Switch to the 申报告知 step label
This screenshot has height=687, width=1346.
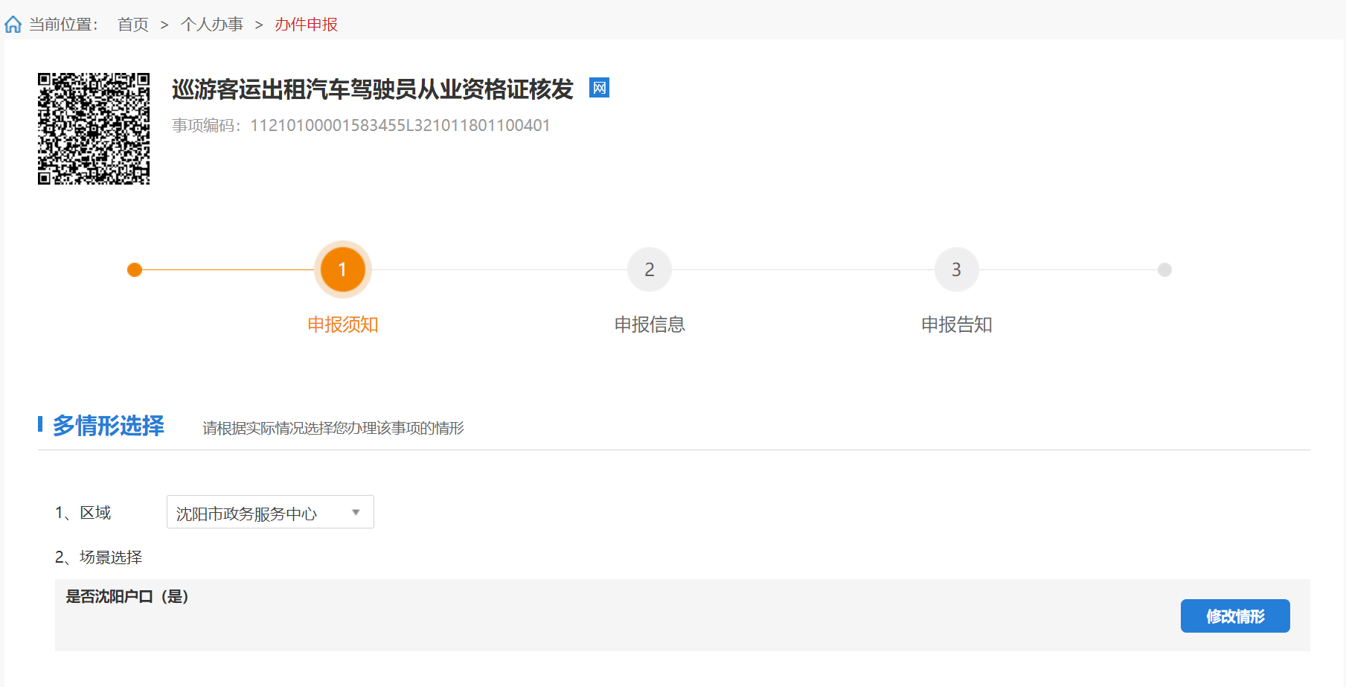pyautogui.click(x=956, y=325)
